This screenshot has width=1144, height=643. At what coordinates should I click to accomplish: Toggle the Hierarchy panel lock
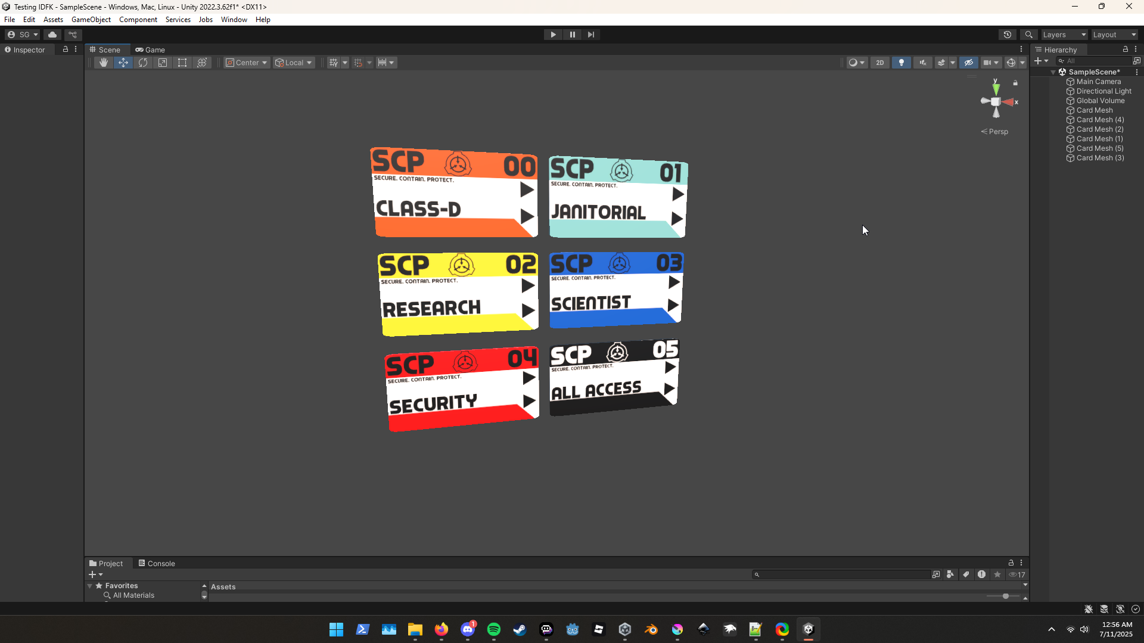(1126, 49)
